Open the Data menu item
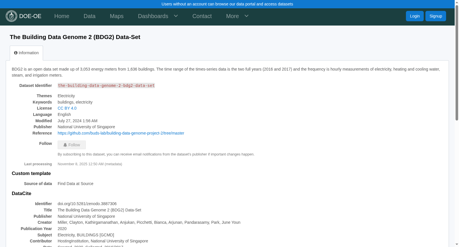 click(x=90, y=16)
